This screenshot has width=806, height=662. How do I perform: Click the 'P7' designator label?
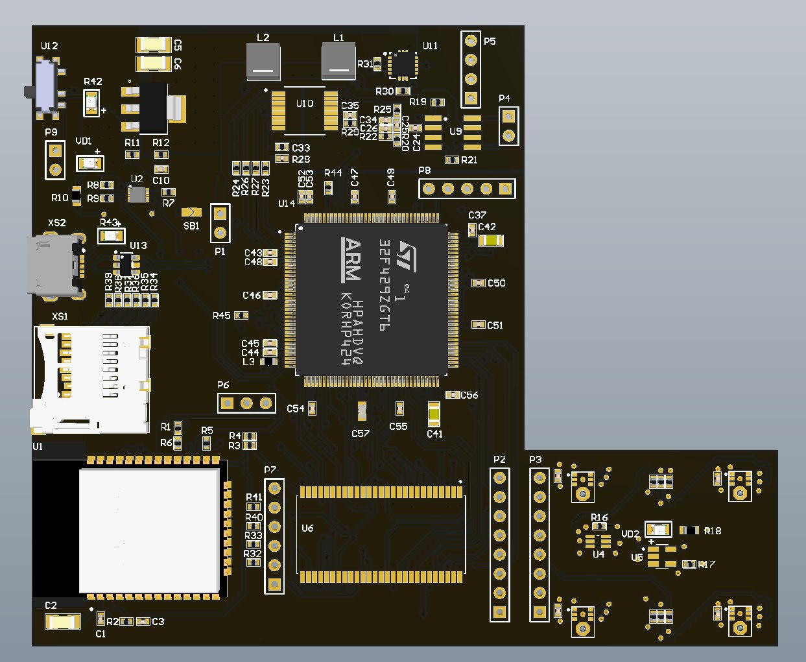(270, 470)
